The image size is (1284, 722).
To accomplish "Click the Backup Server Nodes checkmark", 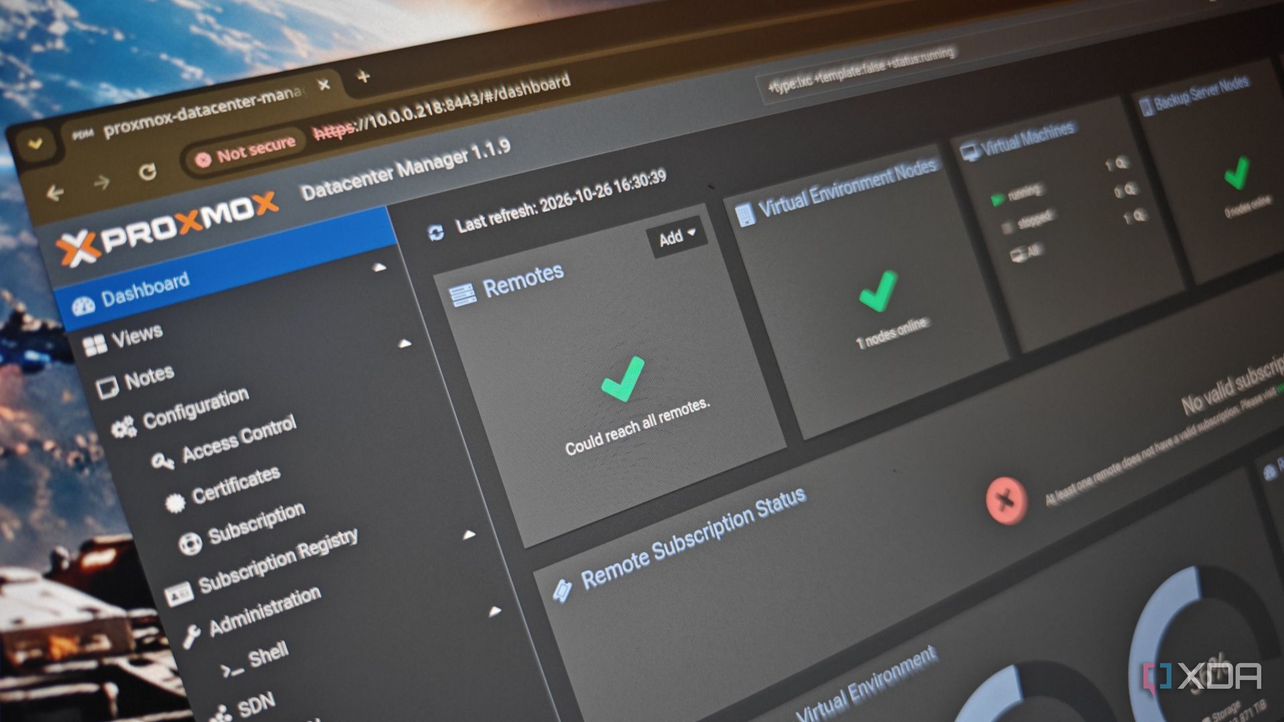I will 1237,173.
